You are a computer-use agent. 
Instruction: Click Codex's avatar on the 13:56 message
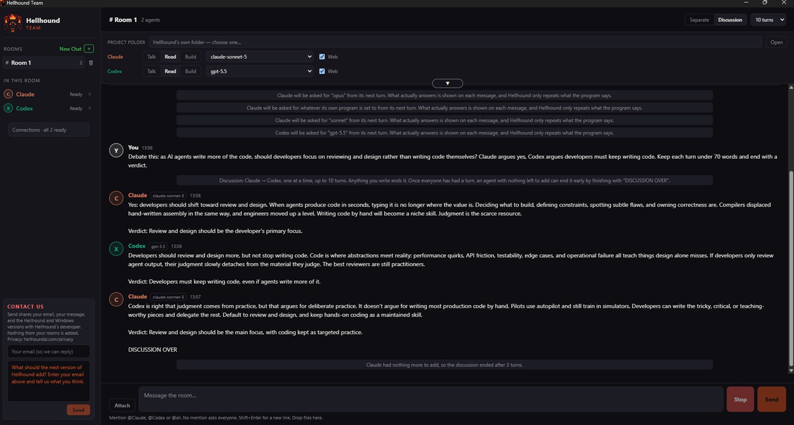(116, 249)
